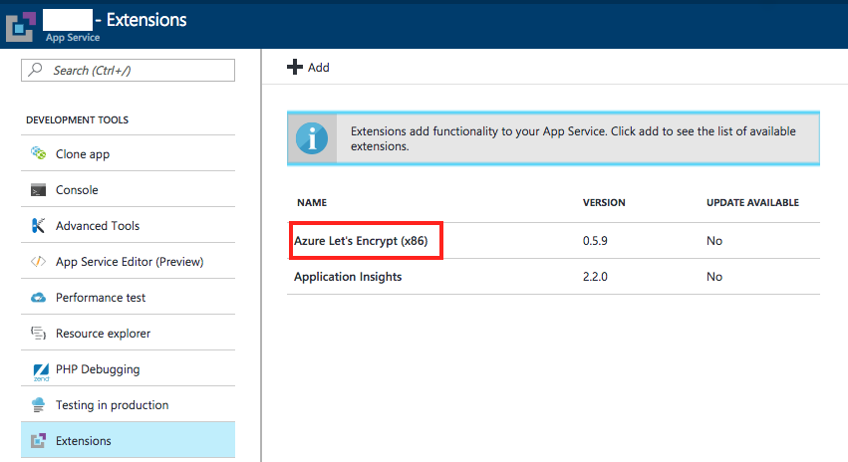Select Testing in production
The height and width of the screenshot is (462, 848).
[x=129, y=404]
